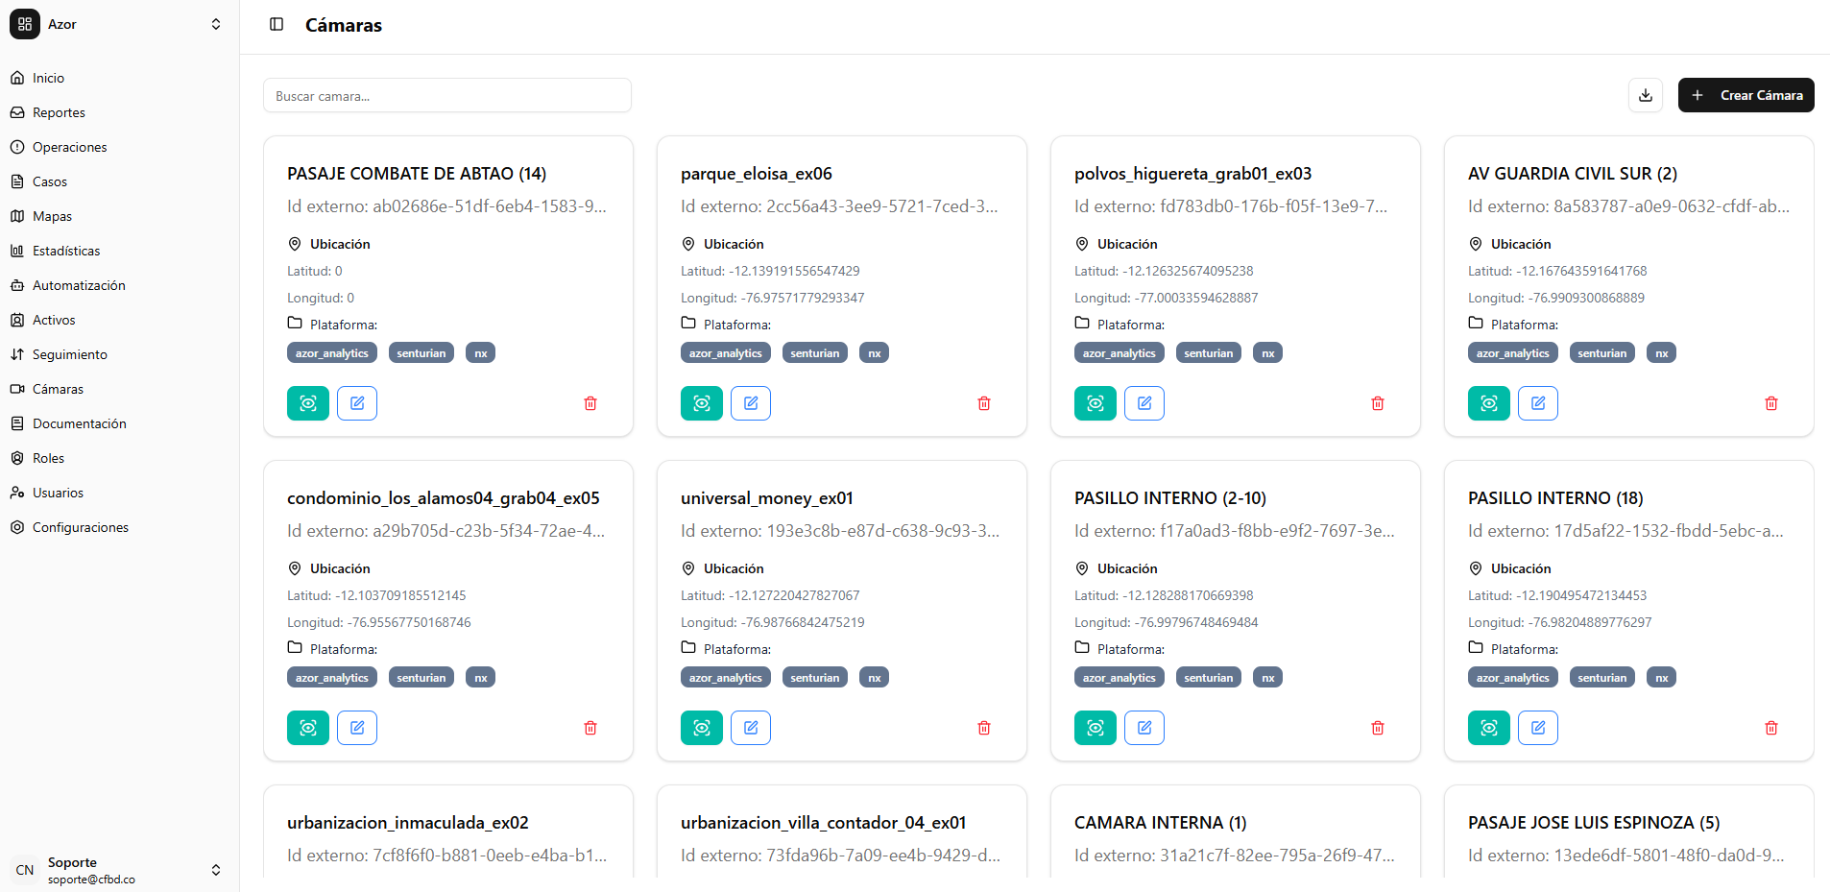Delete camera AV GUARDIA CIVIL SUR (2)

1771,403
